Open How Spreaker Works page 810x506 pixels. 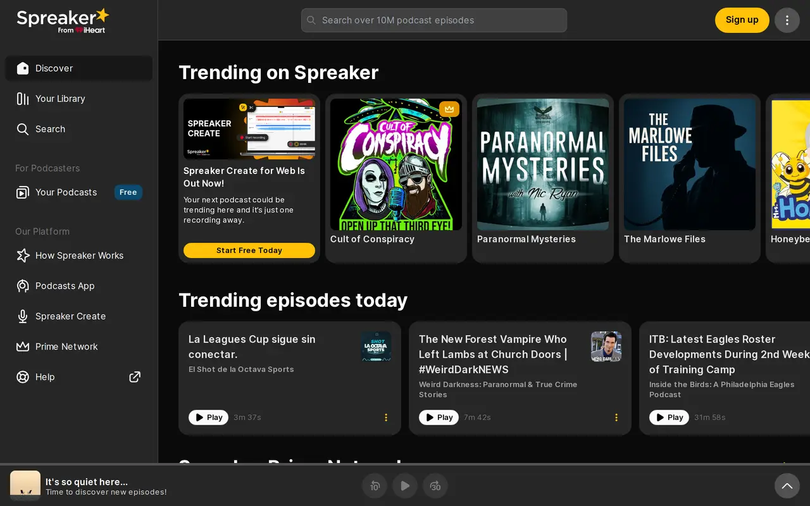point(79,256)
